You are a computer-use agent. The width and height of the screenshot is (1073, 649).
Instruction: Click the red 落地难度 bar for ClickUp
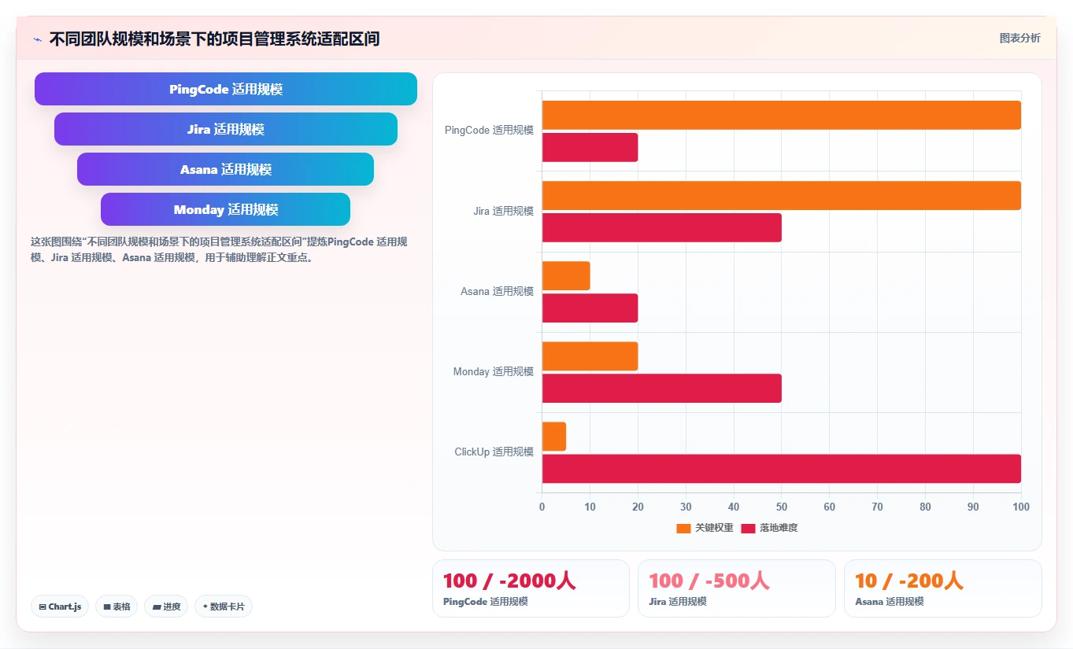[781, 468]
